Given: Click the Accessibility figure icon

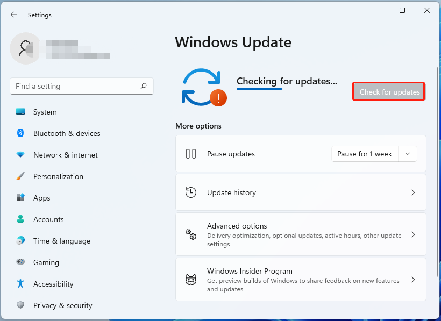Looking at the screenshot, I should pos(20,283).
